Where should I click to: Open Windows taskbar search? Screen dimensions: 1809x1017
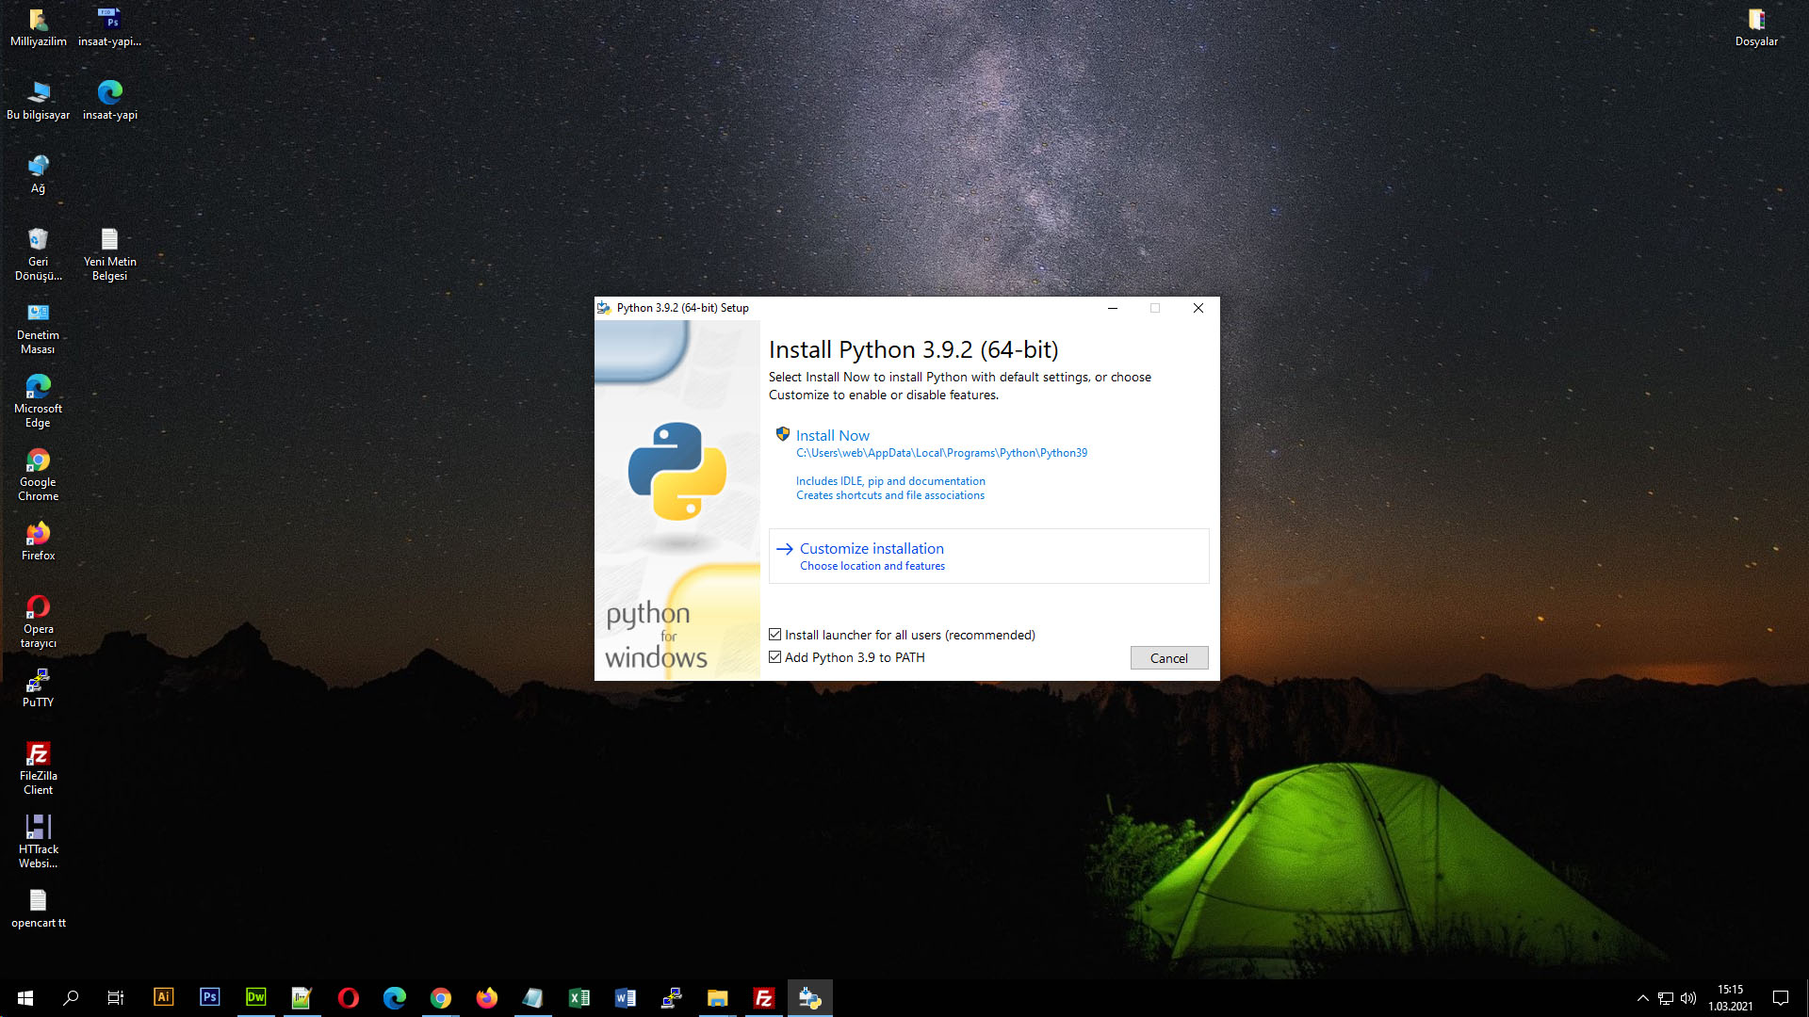point(71,997)
